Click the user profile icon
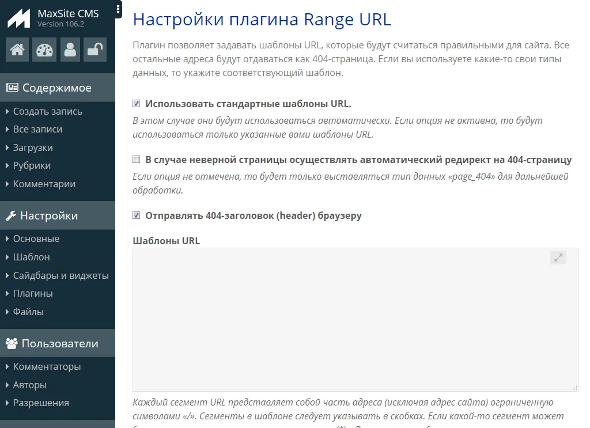The height and width of the screenshot is (428, 590). [x=70, y=50]
